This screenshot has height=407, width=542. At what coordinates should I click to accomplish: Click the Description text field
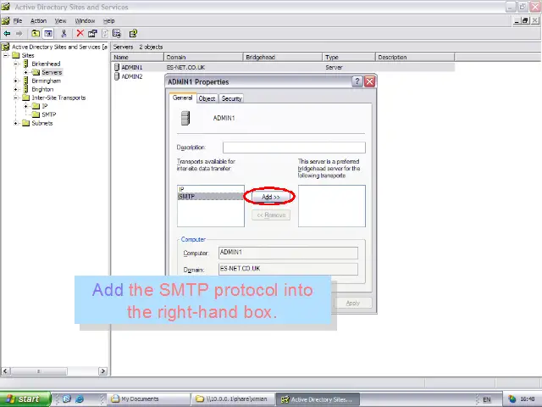[294, 148]
